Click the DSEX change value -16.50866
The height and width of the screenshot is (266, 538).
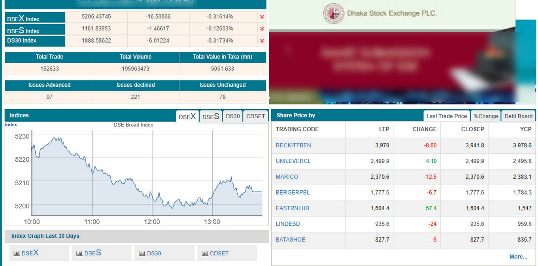pos(158,17)
